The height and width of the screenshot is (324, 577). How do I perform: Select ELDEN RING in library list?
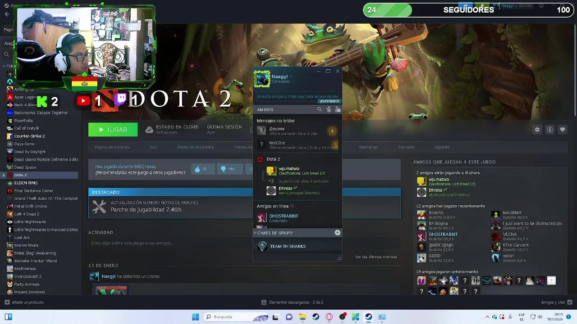click(41, 183)
